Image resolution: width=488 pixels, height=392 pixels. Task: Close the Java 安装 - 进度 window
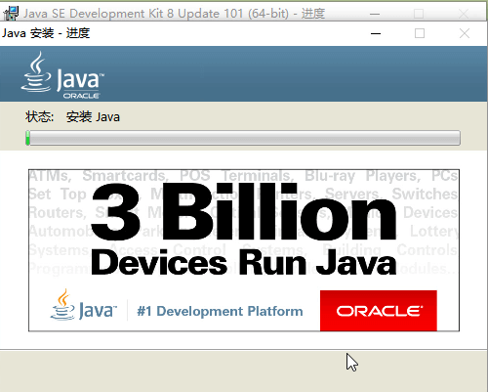(465, 33)
